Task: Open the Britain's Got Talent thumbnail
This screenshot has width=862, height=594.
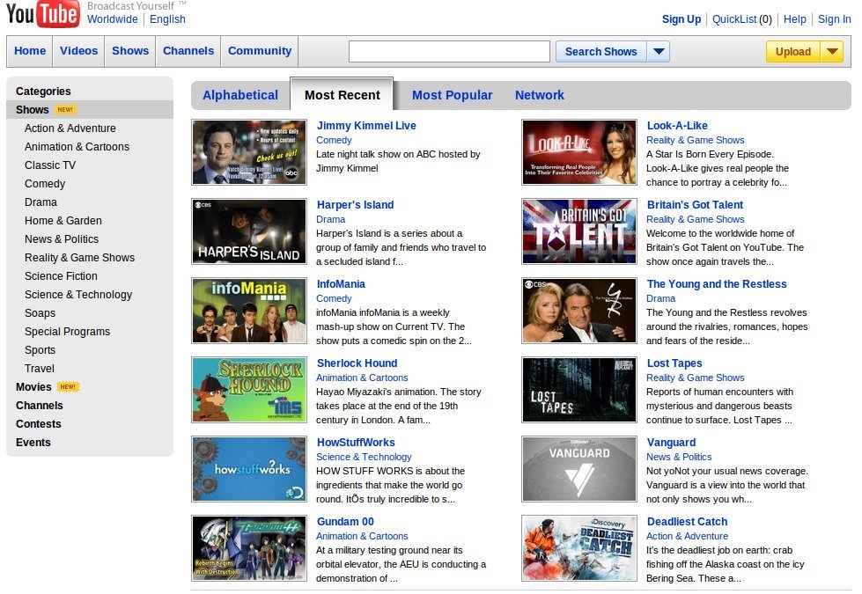Action: (x=579, y=231)
